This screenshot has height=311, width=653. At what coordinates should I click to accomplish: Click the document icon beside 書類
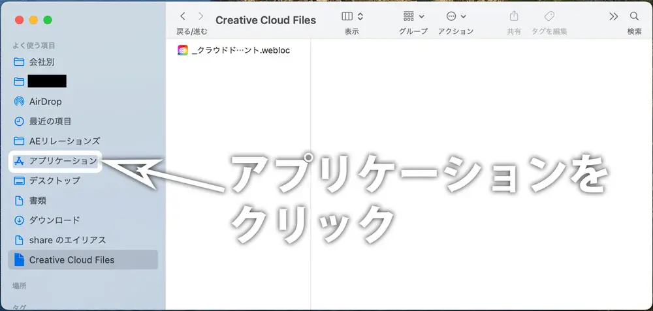coord(19,201)
